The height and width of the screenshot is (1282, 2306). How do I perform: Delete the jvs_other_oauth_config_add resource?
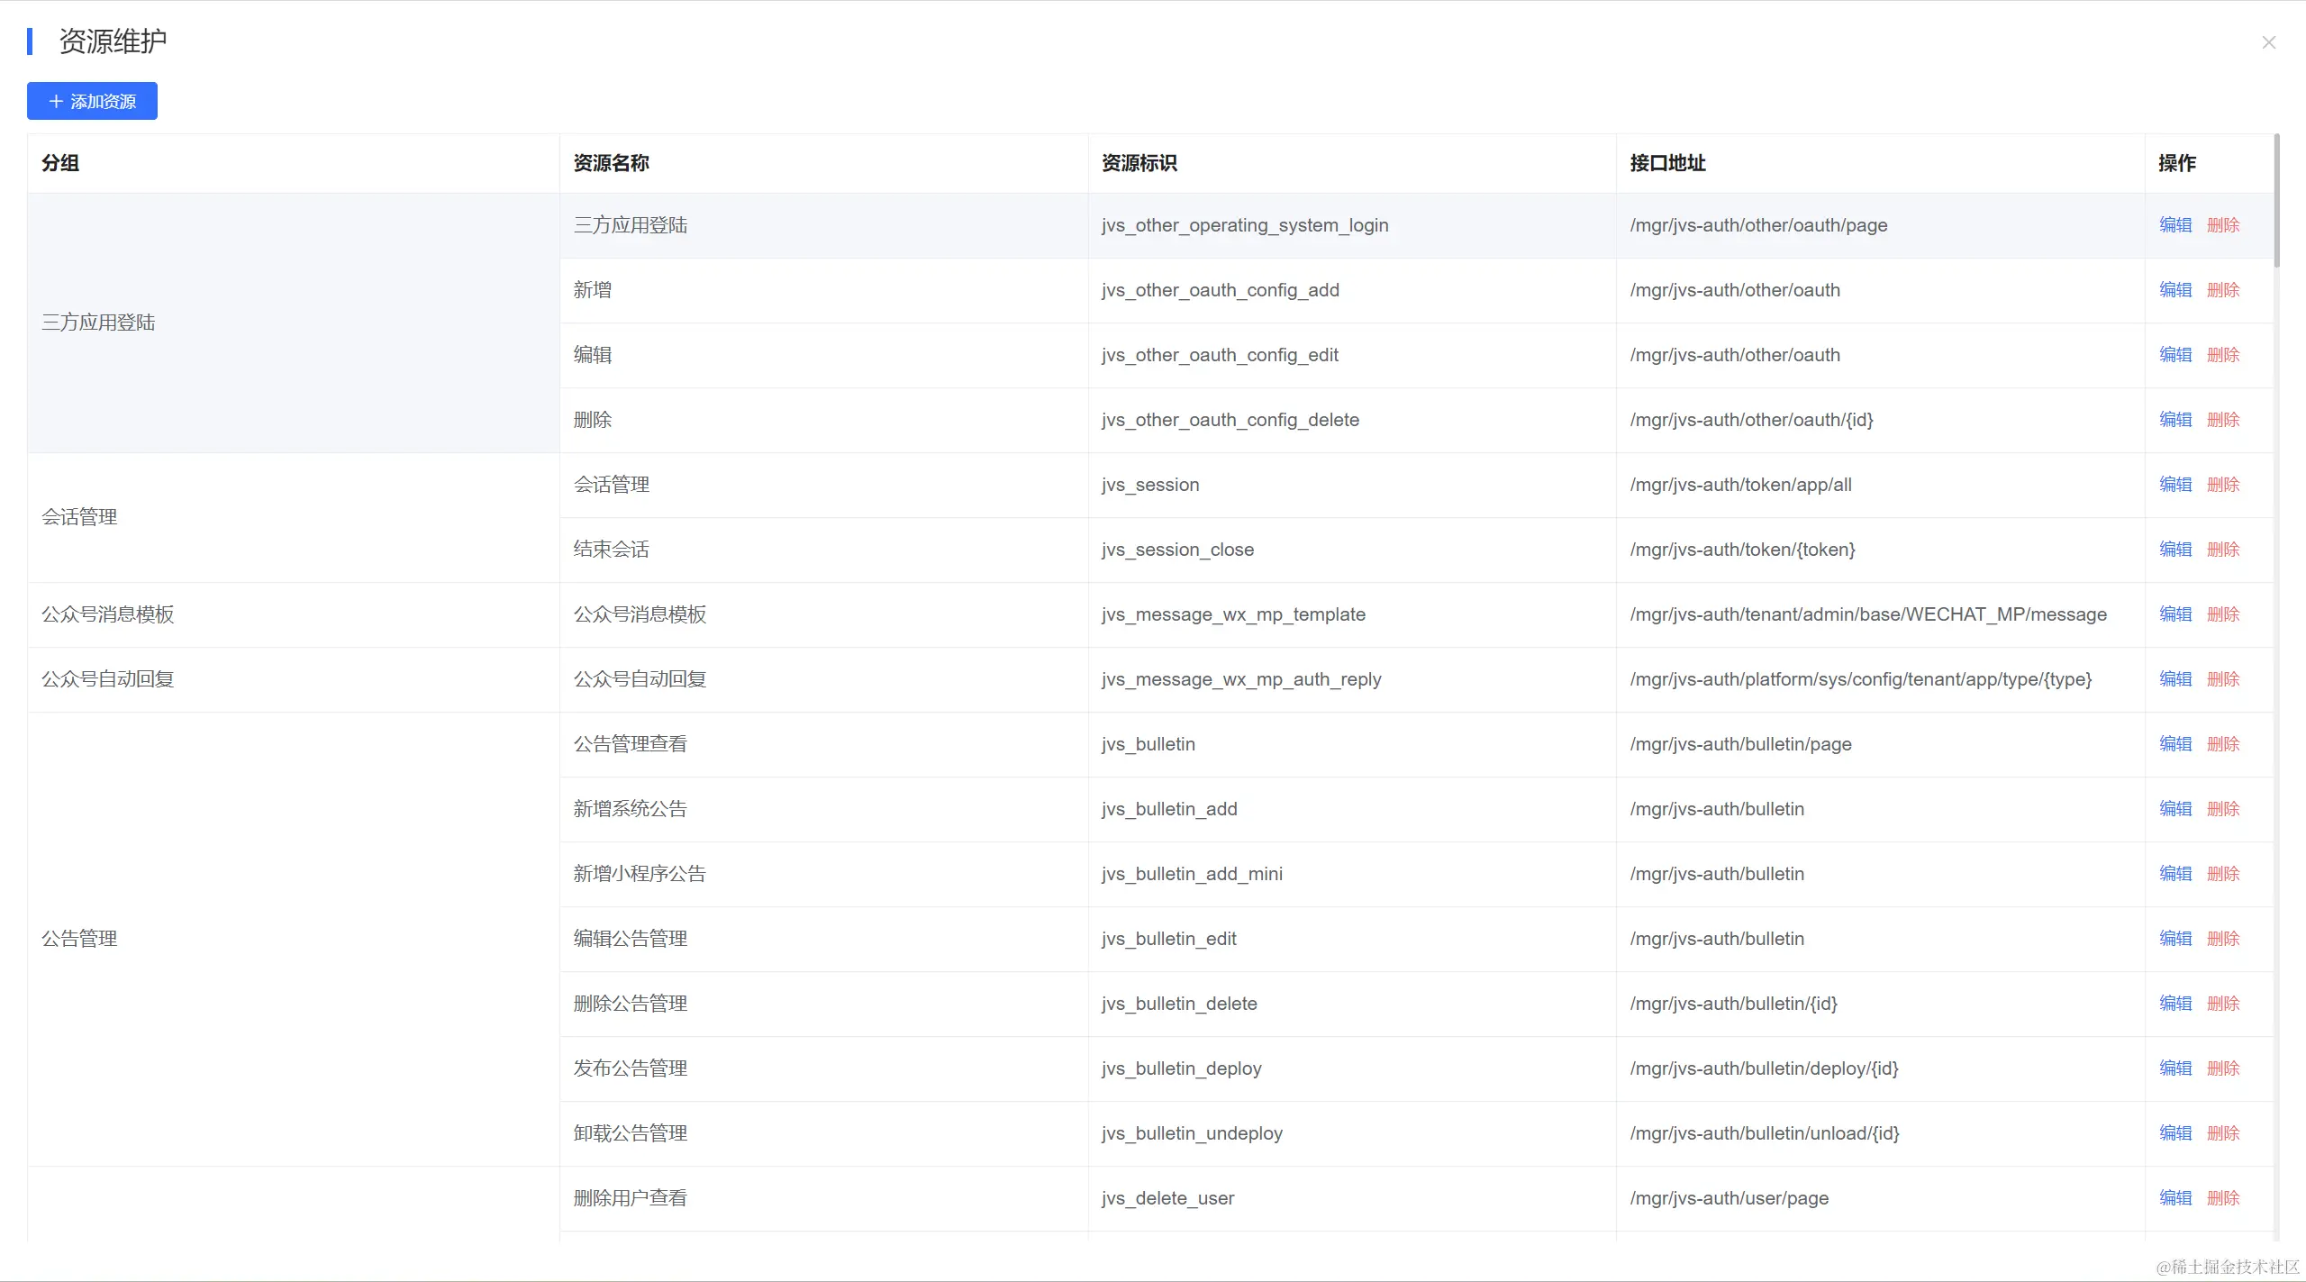2222,290
